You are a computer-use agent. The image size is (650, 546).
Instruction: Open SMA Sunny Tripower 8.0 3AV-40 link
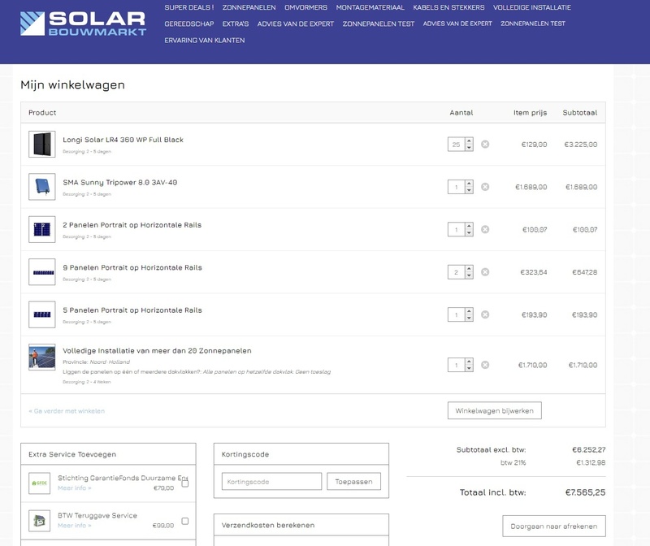tap(119, 183)
